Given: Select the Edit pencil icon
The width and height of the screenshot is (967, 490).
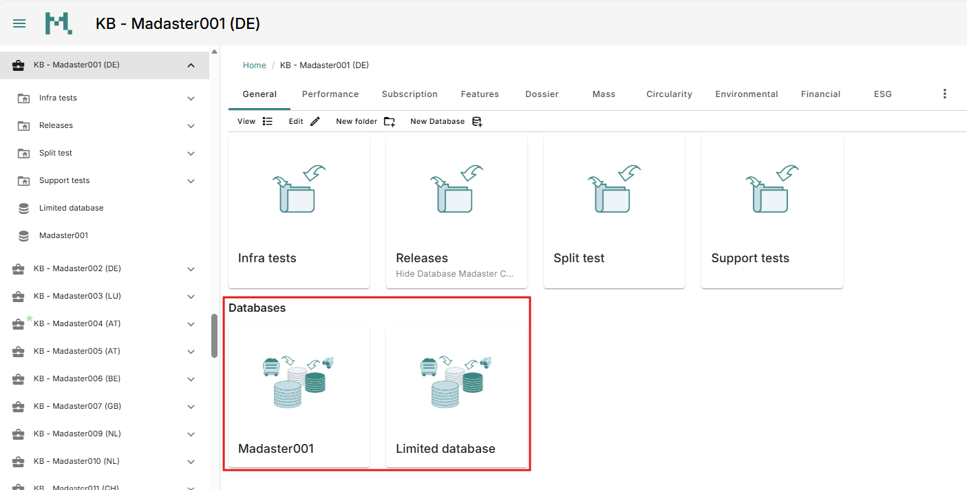Looking at the screenshot, I should [x=315, y=120].
